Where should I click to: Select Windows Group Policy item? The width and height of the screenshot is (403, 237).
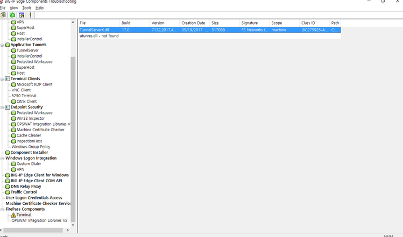point(31,147)
